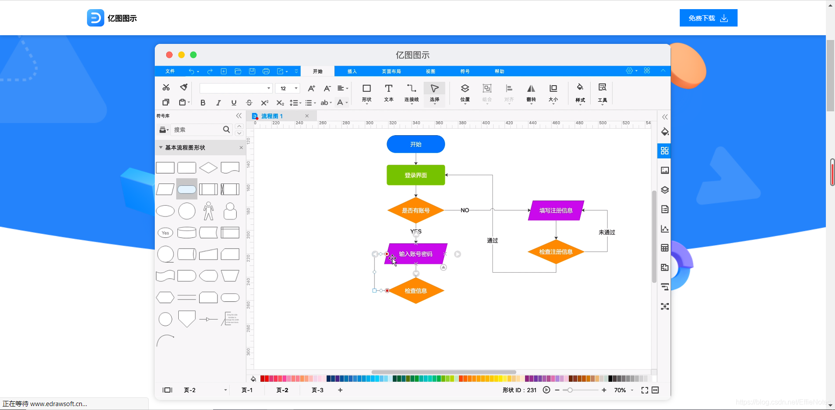Toggle subscript formatting
The height and width of the screenshot is (410, 835).
[x=280, y=103]
